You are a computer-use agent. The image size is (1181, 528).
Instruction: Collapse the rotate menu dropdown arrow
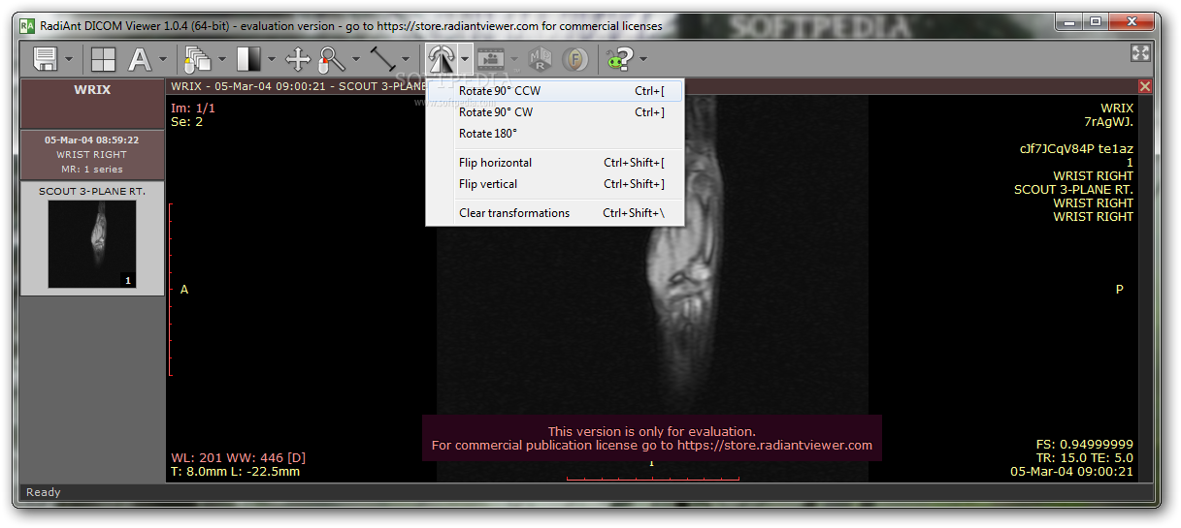click(465, 60)
